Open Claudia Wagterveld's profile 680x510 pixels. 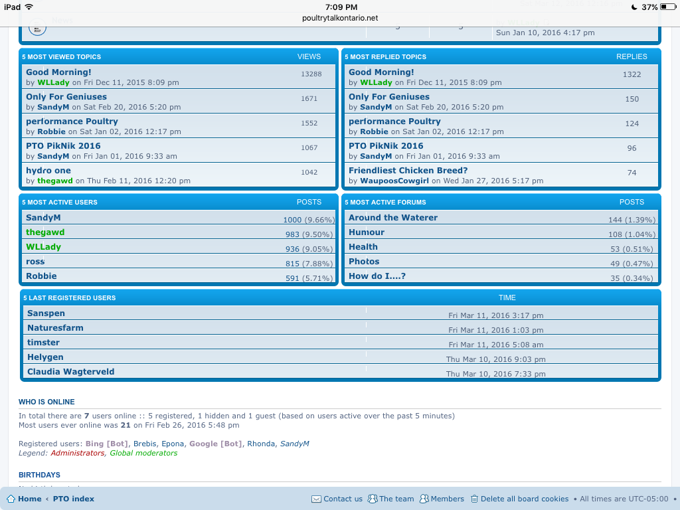(x=70, y=372)
